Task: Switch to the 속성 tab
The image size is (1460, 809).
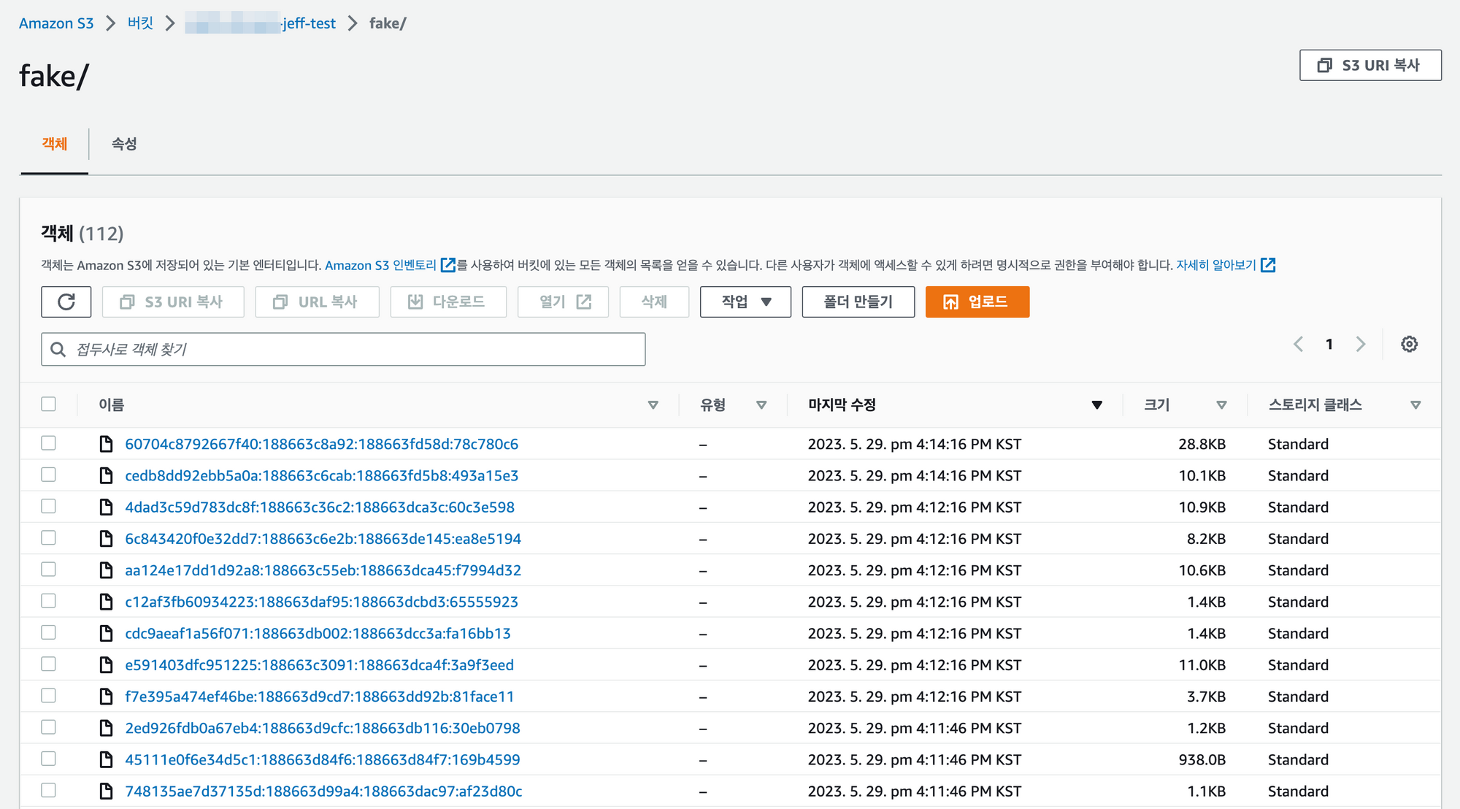Action: tap(124, 144)
